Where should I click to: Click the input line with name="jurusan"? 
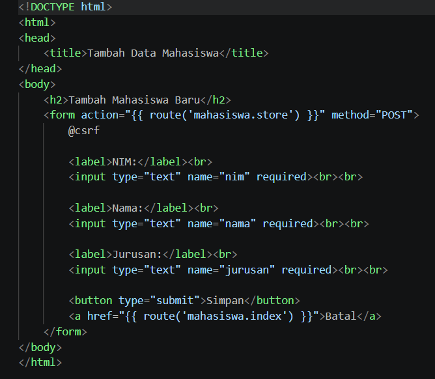228,270
